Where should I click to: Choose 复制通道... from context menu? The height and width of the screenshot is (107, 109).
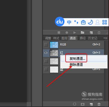coord(84,59)
